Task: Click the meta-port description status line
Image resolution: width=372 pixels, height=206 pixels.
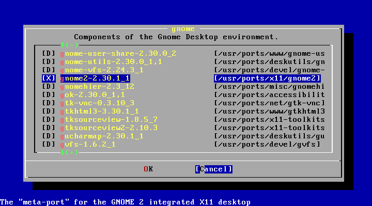Action: [x=125, y=202]
